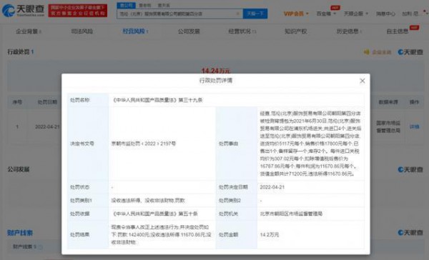Viewport: 429px width, 260px height.
Task: Click the 《中华人民共和国产品质量法》第五十条 value
Action: 154,214
